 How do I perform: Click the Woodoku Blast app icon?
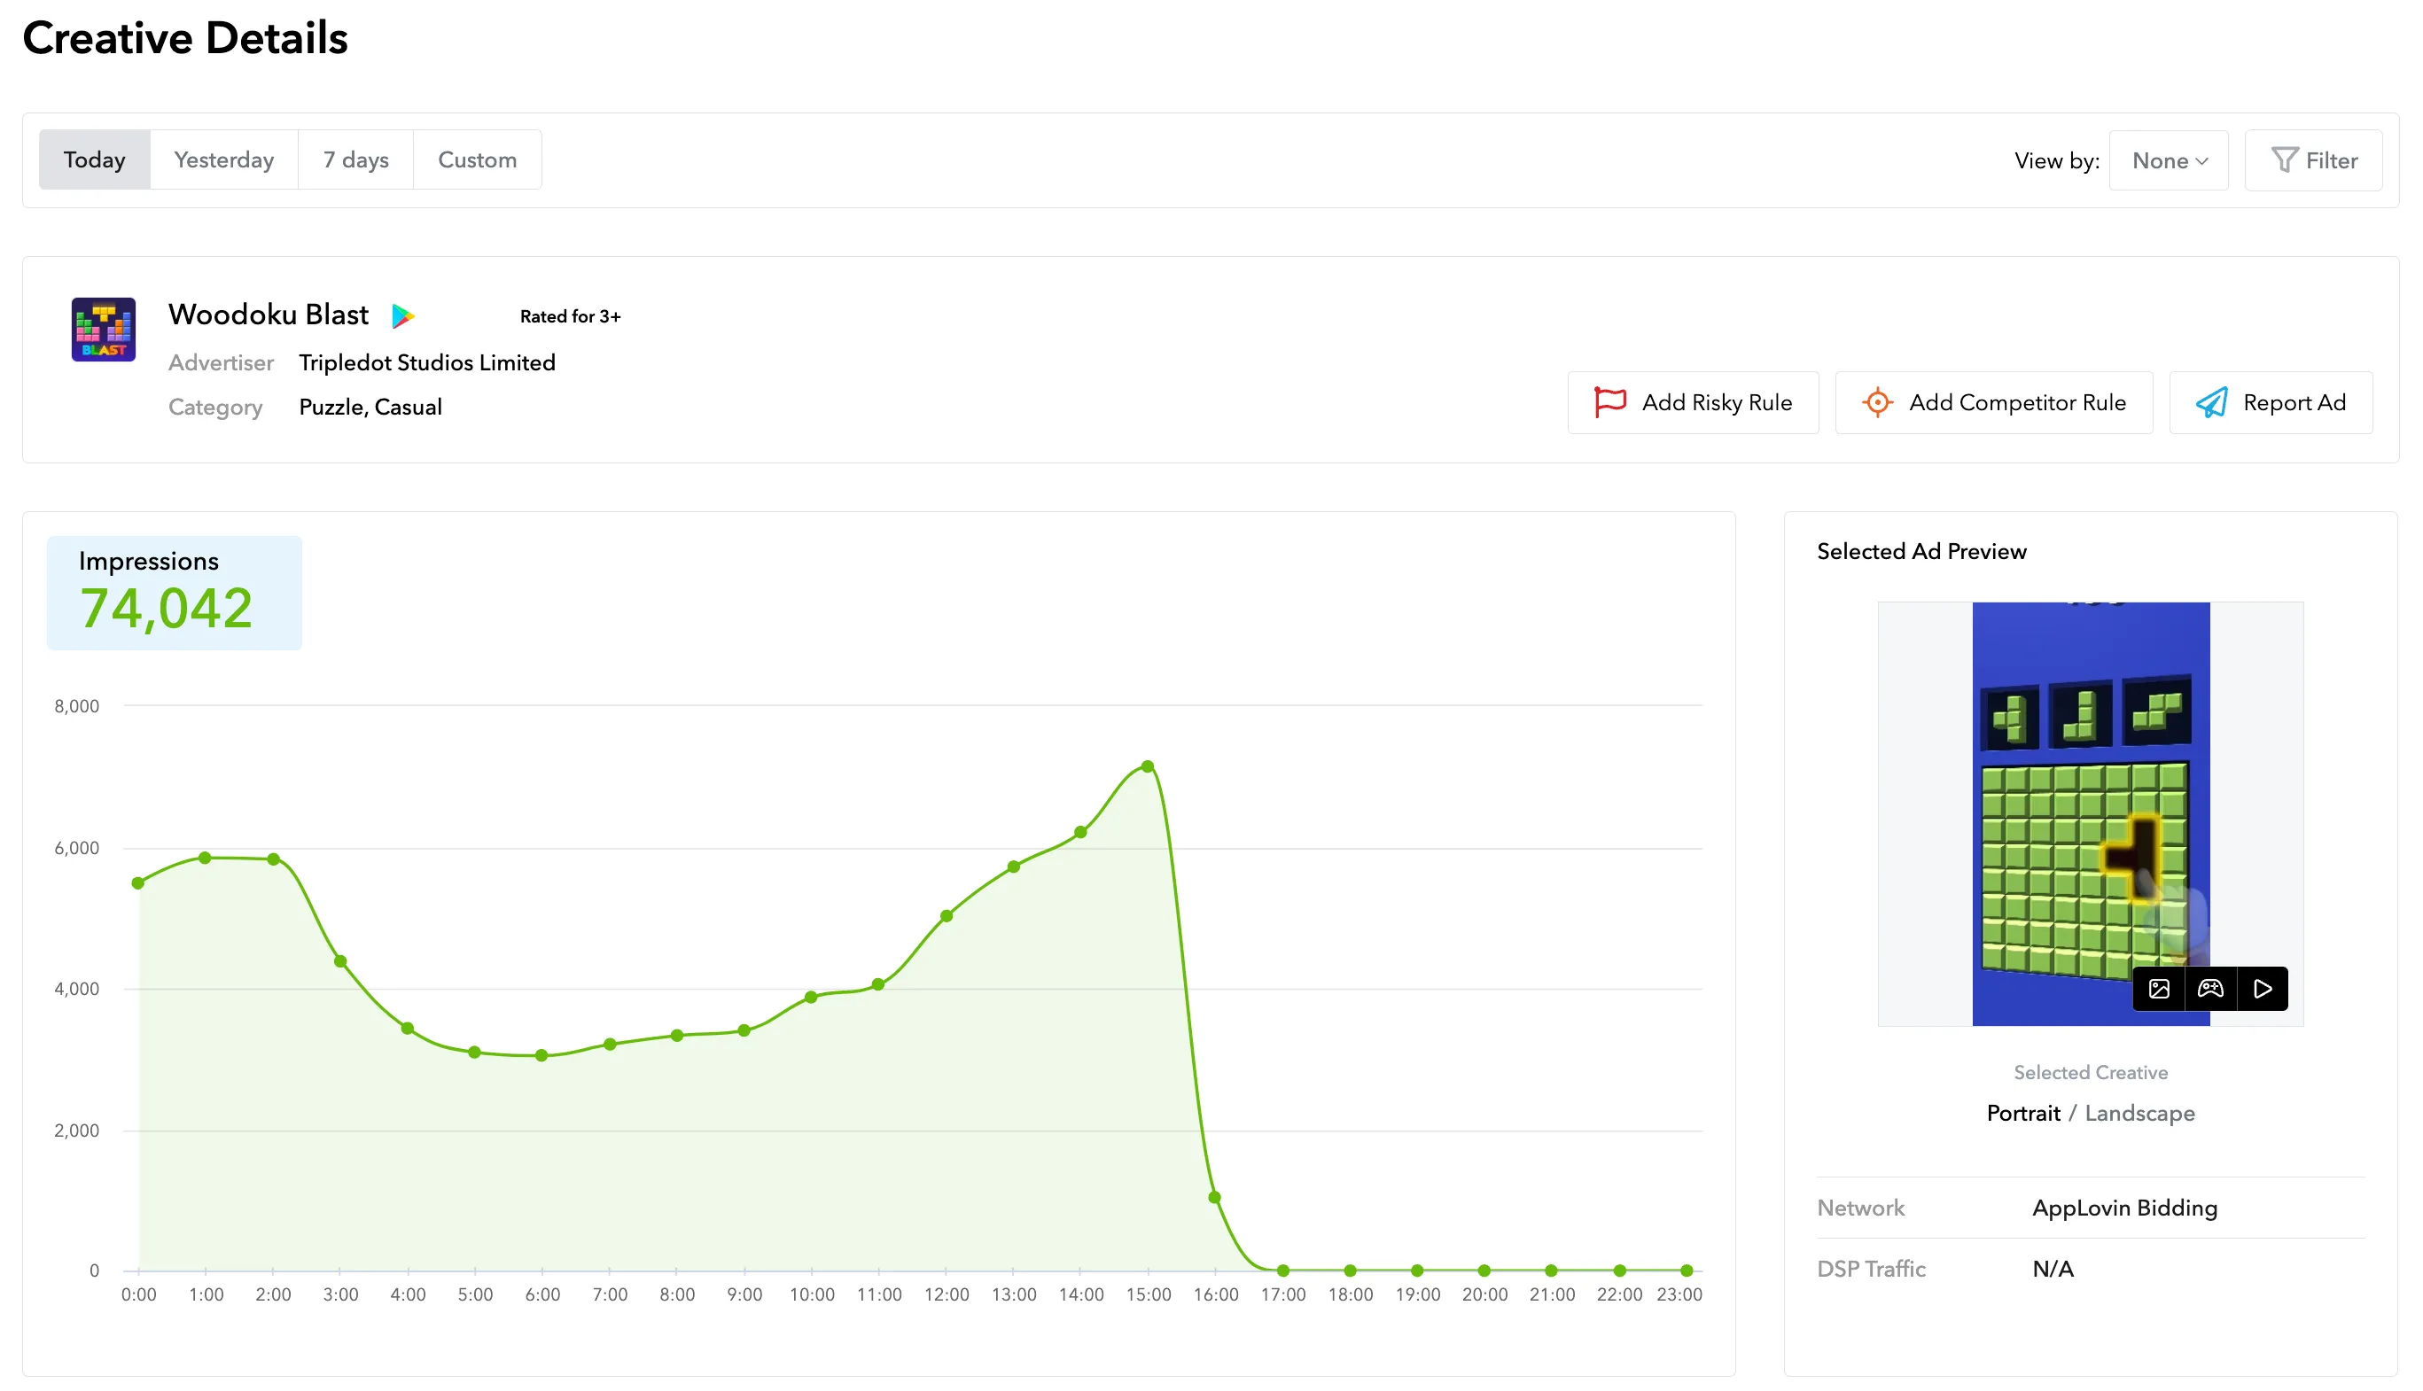point(103,330)
